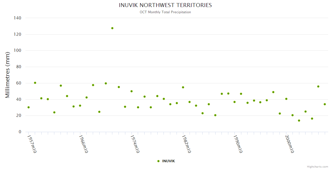Select the data point above 1974m10 tick
Screen dimensions: 331x169
click(132, 91)
